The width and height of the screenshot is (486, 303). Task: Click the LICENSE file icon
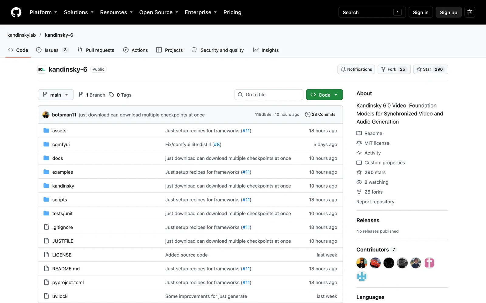(46, 255)
